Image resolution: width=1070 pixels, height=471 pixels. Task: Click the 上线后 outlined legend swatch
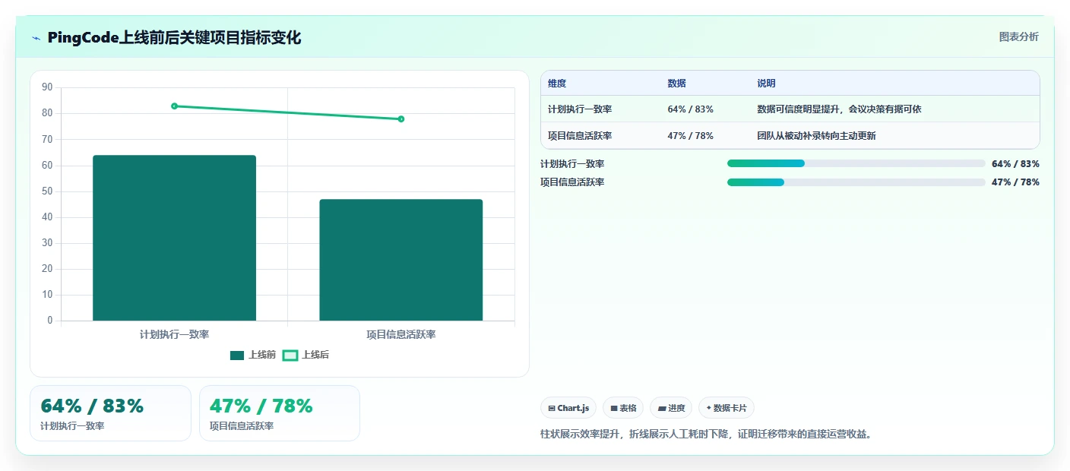290,355
